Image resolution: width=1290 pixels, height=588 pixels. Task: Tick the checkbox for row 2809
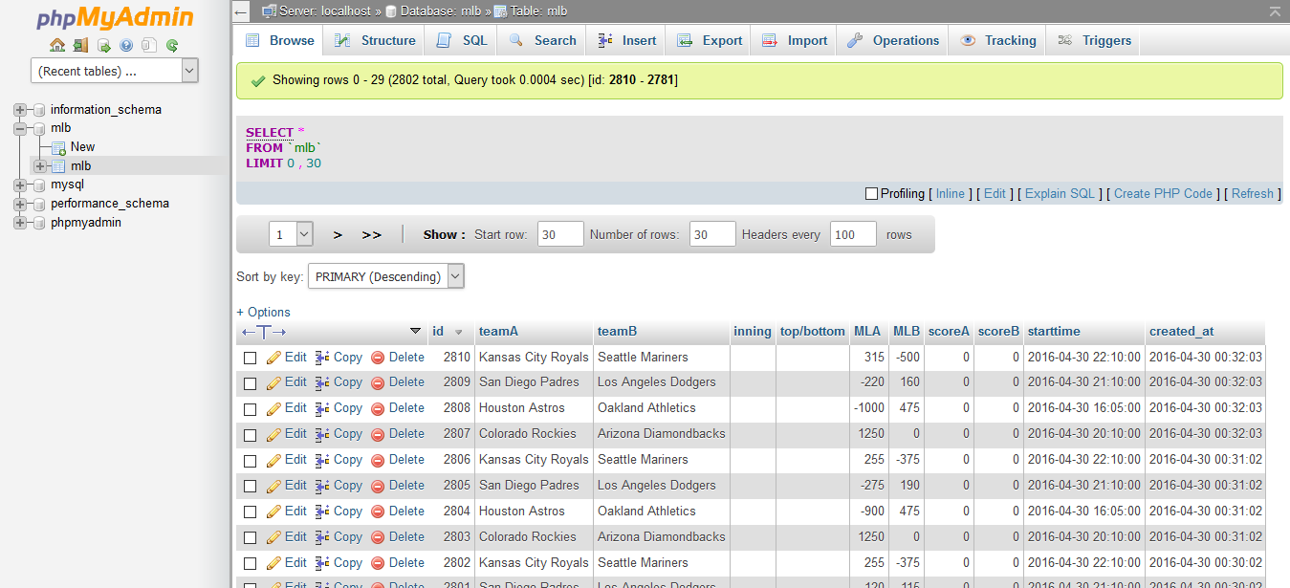coord(251,383)
